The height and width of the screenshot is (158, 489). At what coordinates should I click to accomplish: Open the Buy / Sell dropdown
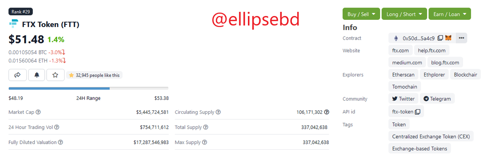pos(361,14)
